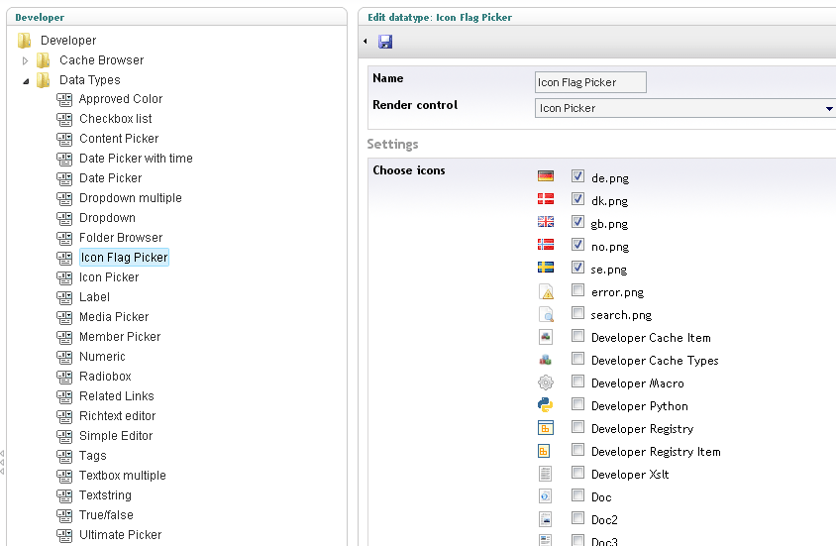Open the Richtext editor data type

[x=117, y=416]
